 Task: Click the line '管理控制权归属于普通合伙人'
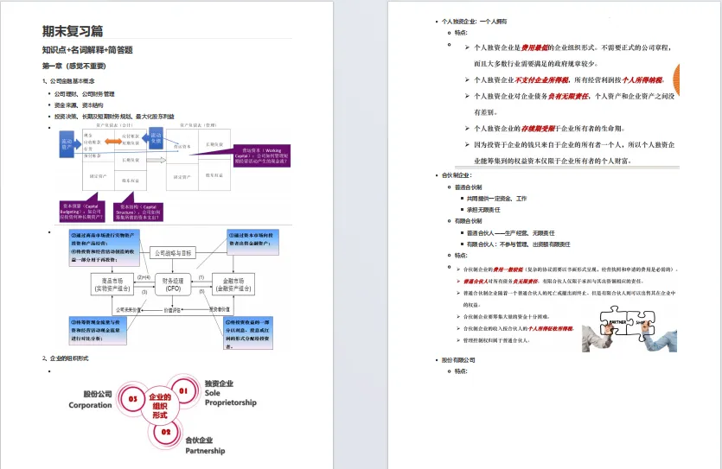[x=496, y=340]
